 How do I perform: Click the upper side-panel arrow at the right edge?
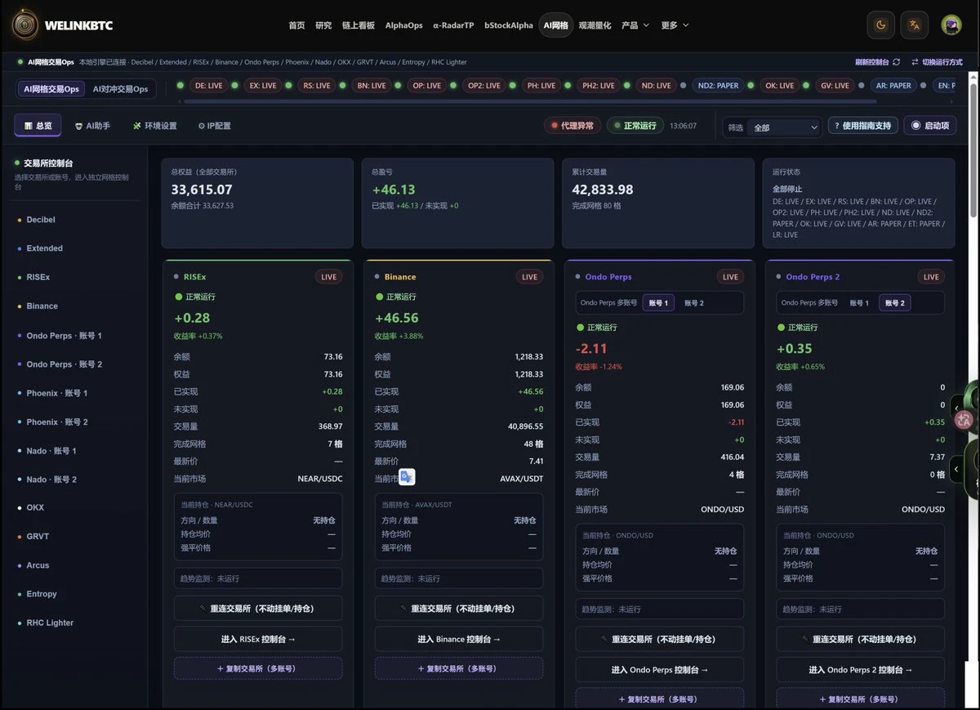point(956,407)
